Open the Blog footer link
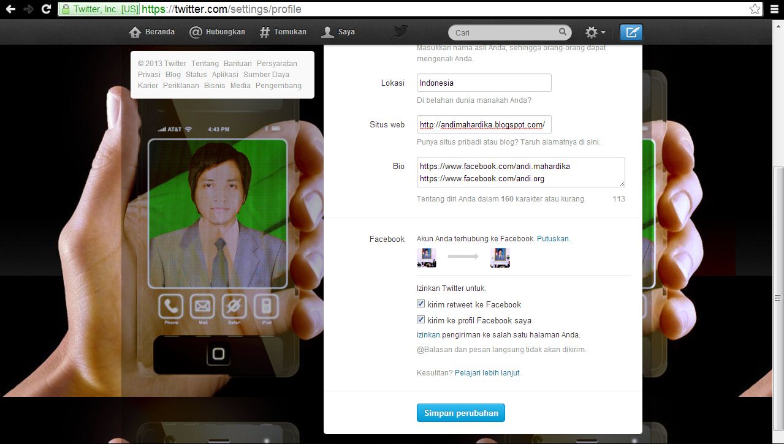784x444 pixels. click(x=173, y=75)
